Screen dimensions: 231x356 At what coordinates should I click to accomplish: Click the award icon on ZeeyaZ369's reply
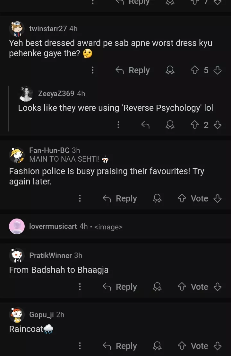[170, 125]
